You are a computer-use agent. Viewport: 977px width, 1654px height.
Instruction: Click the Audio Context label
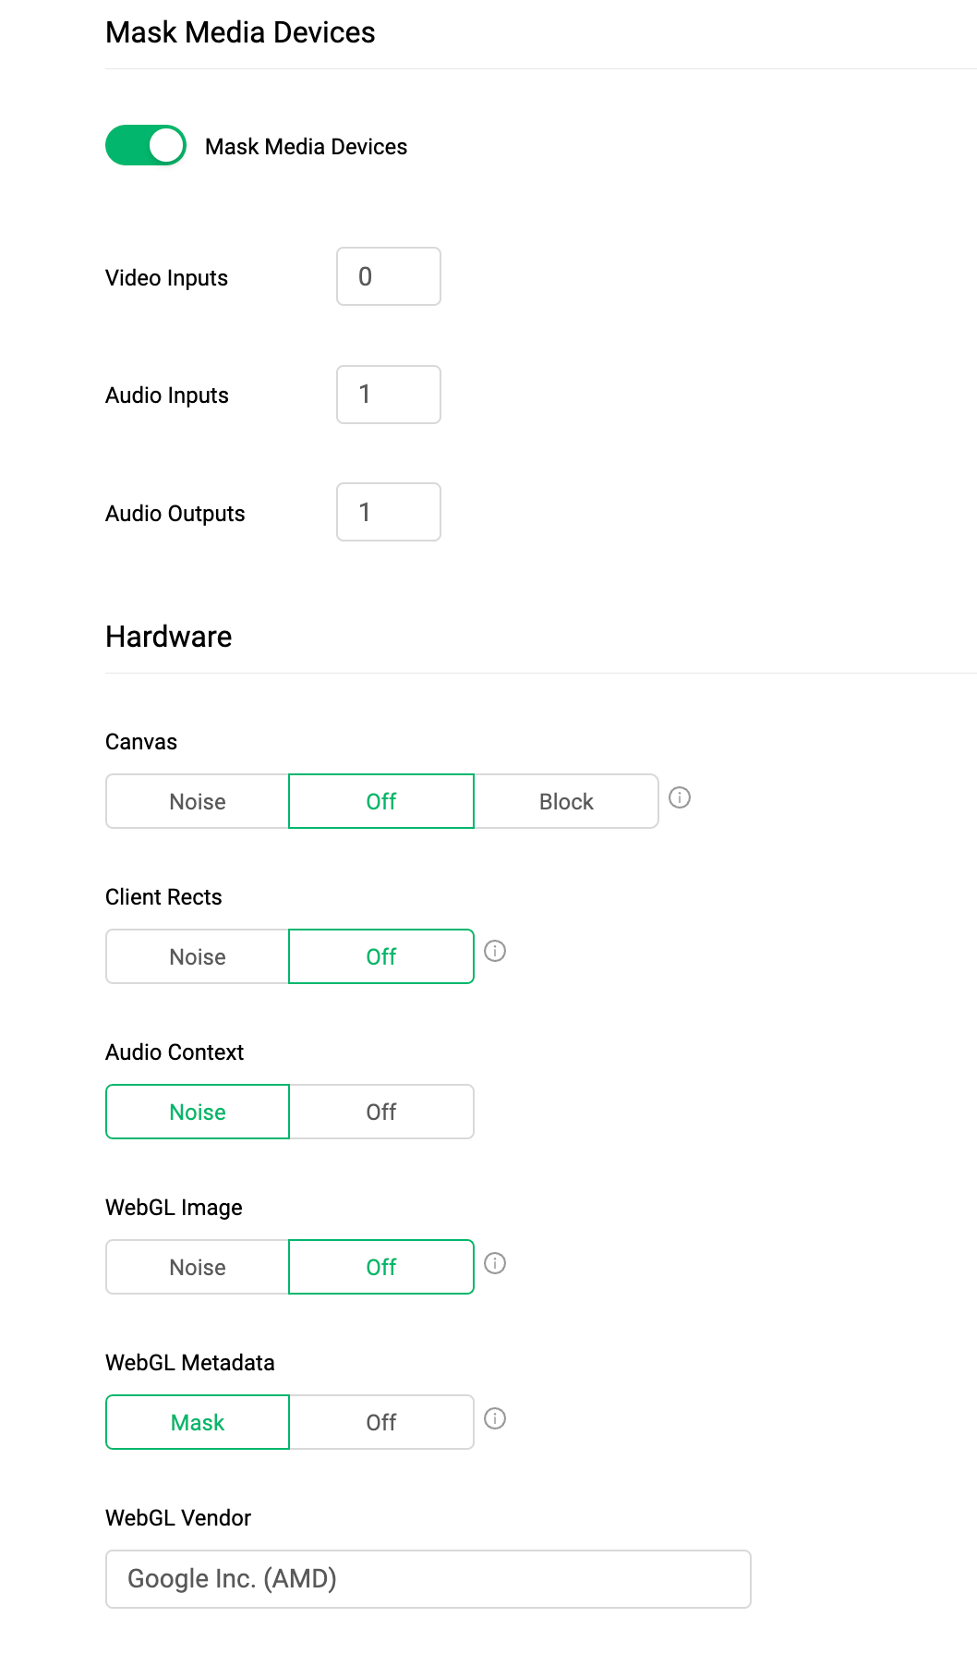(x=175, y=1052)
